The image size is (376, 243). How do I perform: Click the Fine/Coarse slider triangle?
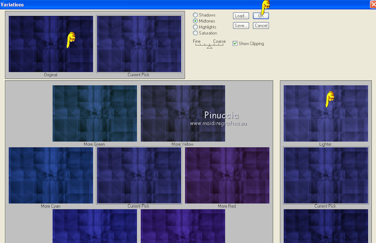click(209, 47)
